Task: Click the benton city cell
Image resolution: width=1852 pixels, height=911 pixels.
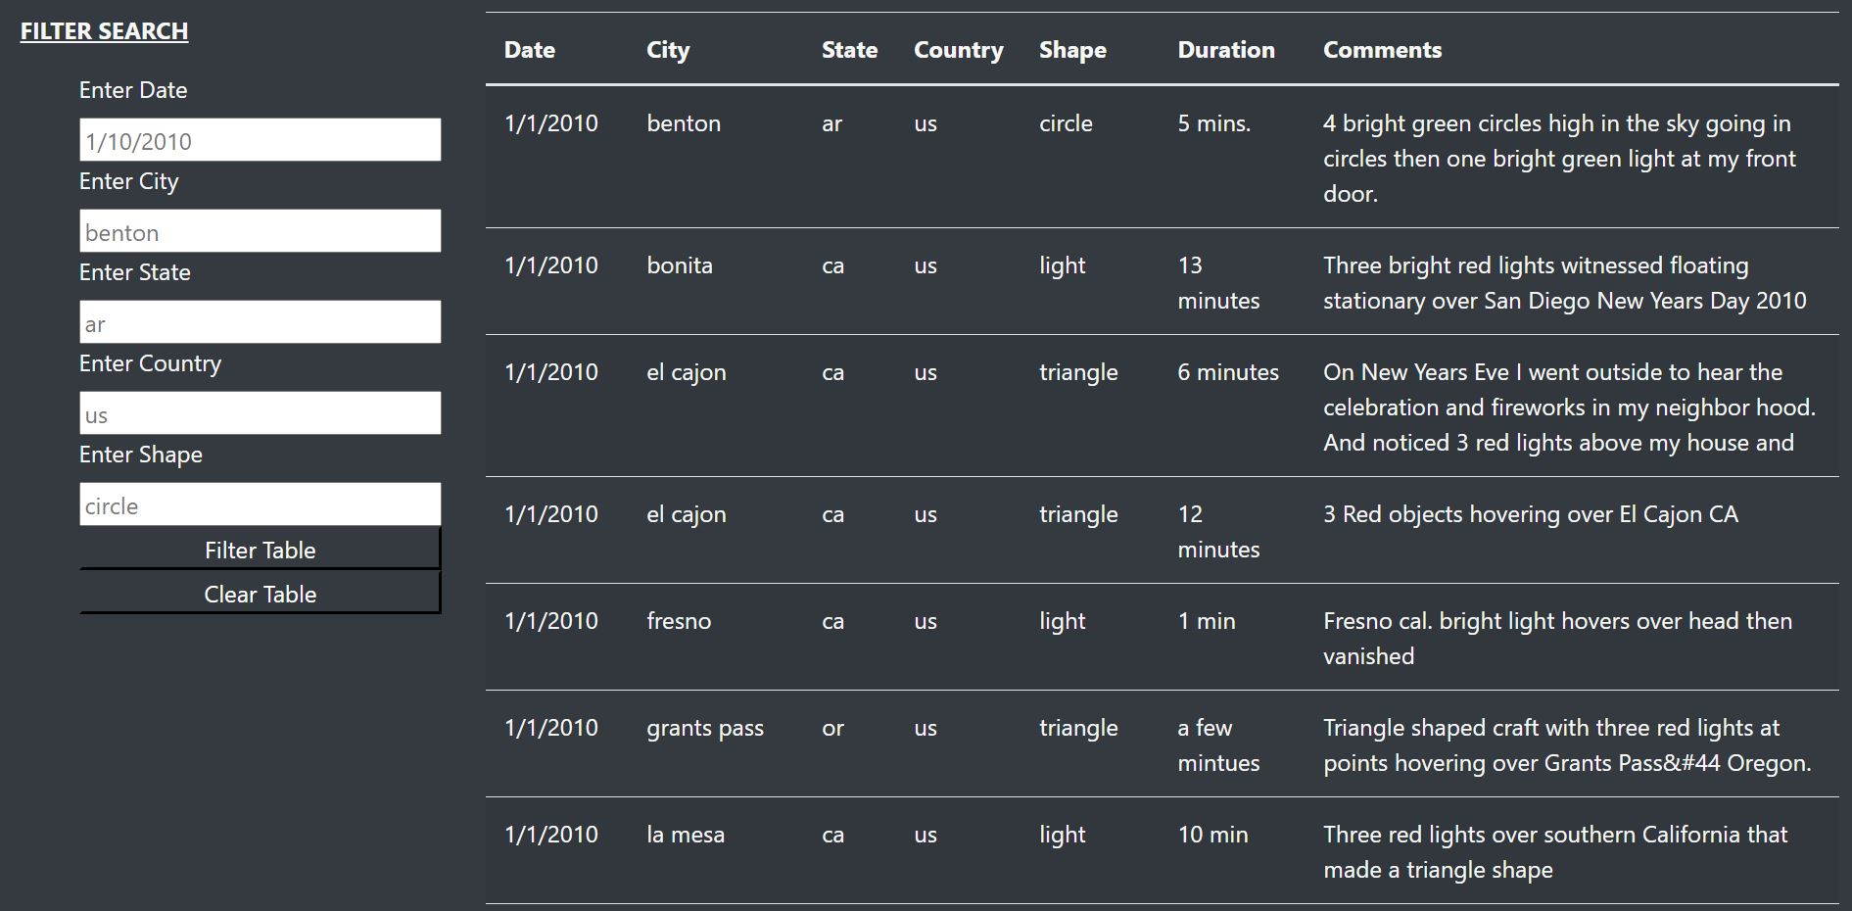Action: click(x=684, y=123)
